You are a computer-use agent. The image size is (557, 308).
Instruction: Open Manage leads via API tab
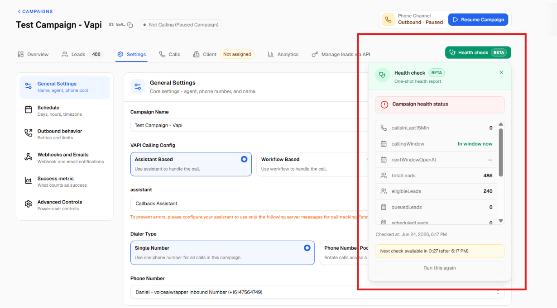coord(341,54)
